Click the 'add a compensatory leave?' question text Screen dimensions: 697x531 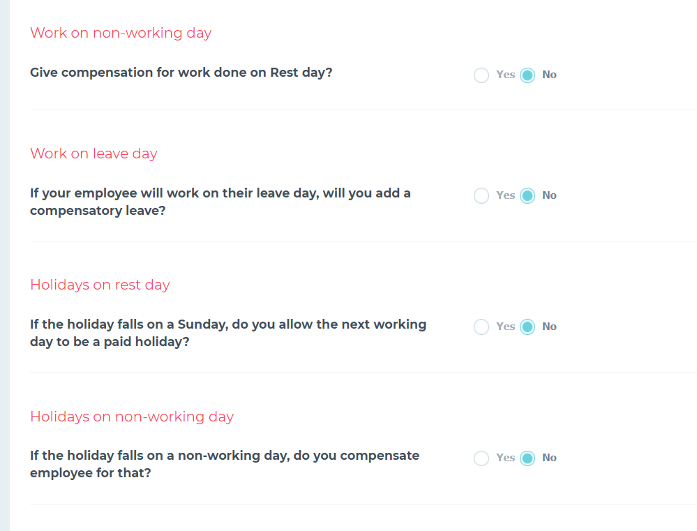click(x=220, y=202)
